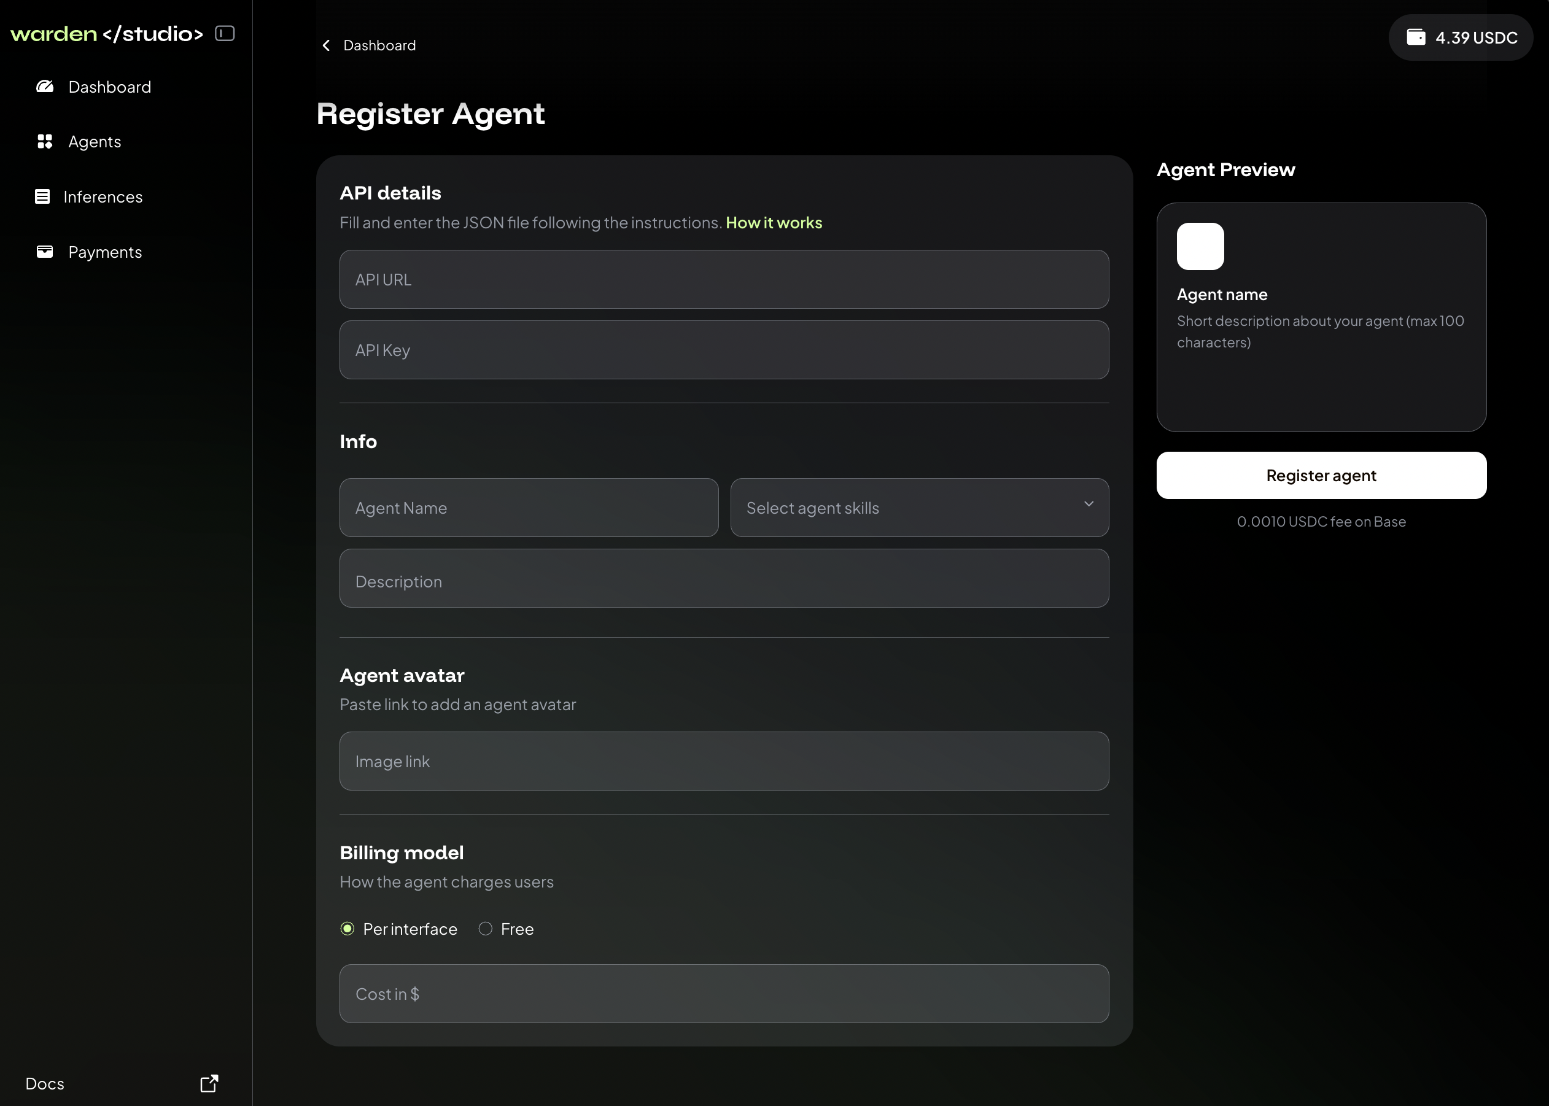Click the agent avatar placeholder in Agent Preview
This screenshot has height=1106, width=1549.
1200,246
